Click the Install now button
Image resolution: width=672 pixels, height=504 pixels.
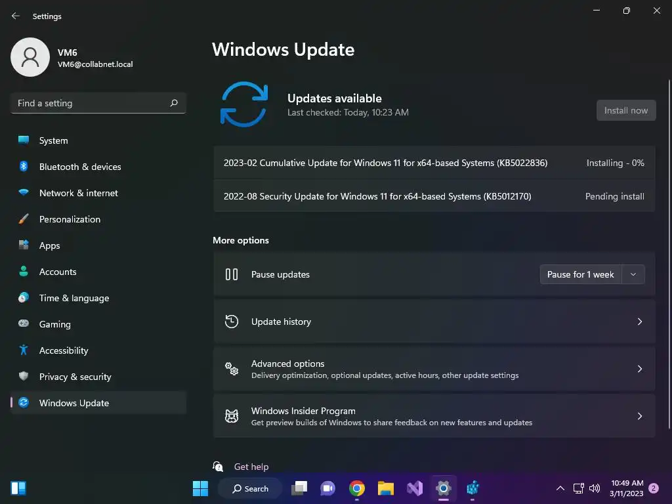(625, 110)
